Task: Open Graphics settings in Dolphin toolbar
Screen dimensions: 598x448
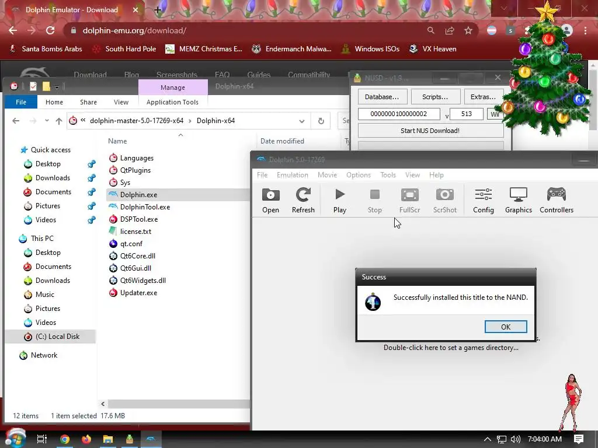Action: pos(519,201)
